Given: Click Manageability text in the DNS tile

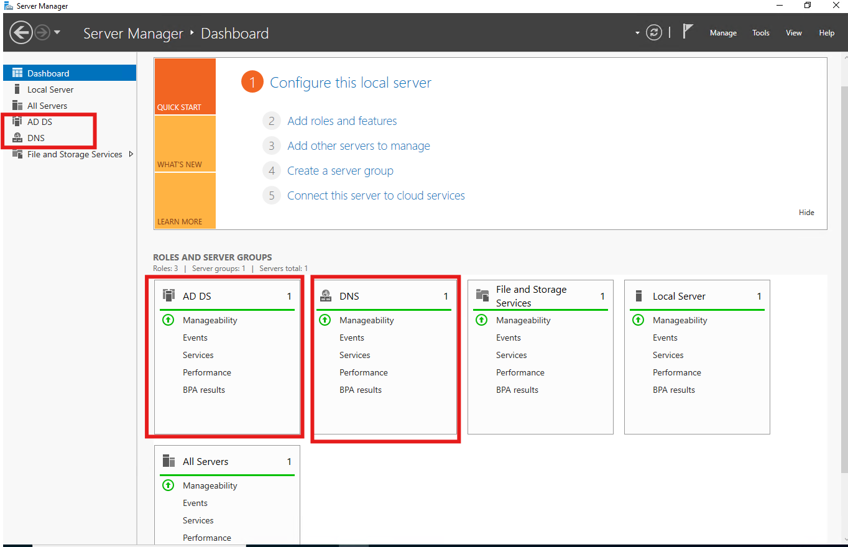Looking at the screenshot, I should pos(367,321).
